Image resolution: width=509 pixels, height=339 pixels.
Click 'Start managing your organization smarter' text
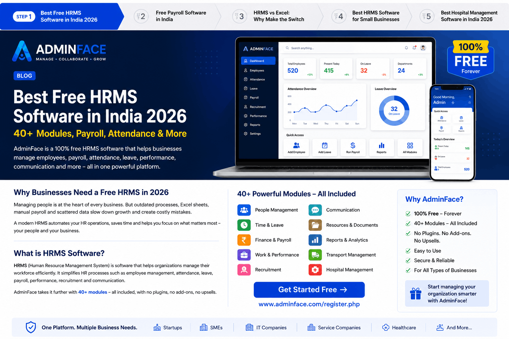[452, 290]
